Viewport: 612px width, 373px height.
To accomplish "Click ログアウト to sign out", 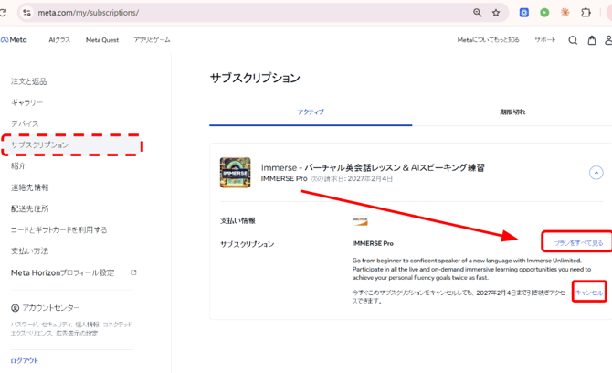I will click(x=24, y=360).
